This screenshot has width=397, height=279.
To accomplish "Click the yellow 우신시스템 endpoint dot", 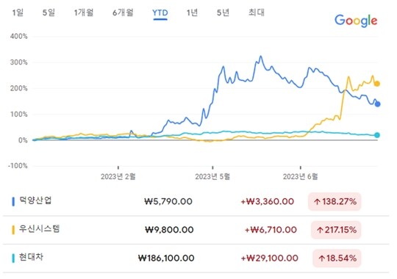I will click(x=377, y=84).
